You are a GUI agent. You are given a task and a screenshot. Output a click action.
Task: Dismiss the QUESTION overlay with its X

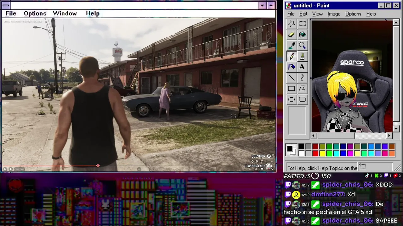(269, 156)
